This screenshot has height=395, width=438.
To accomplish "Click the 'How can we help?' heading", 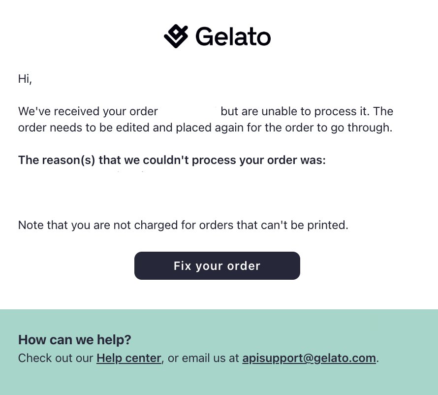I will (x=75, y=340).
